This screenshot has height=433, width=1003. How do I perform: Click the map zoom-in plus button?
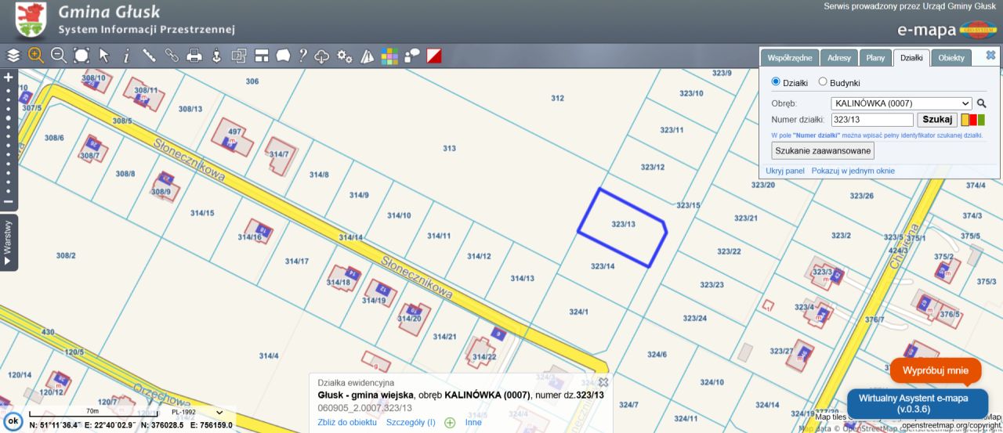tap(9, 78)
